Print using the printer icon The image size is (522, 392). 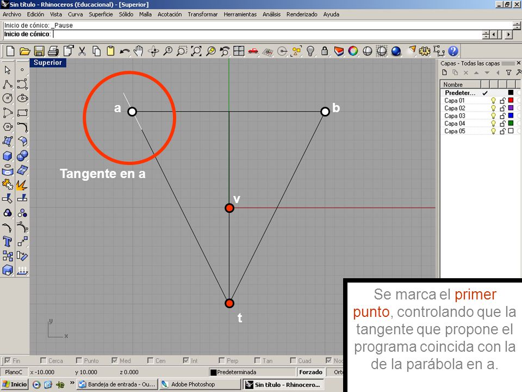[x=53, y=51]
